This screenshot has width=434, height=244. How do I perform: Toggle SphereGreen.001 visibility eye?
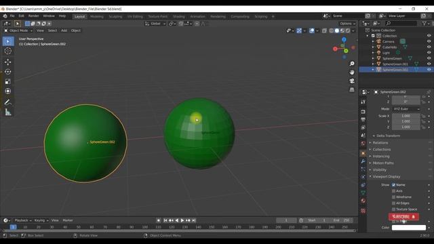[x=429, y=64]
